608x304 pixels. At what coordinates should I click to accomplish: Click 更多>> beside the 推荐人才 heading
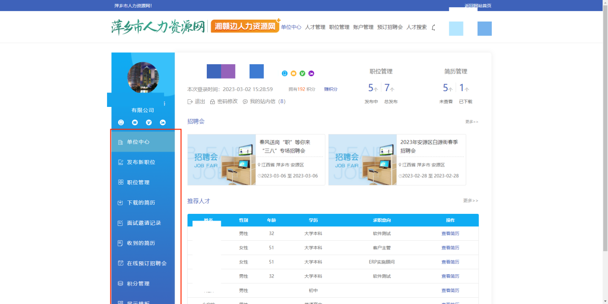(470, 200)
